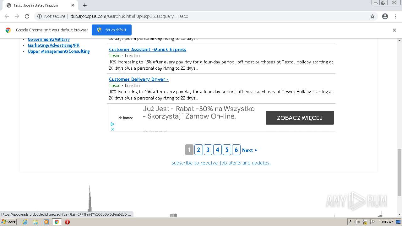Open media player icon in taskbar
The height and width of the screenshot is (226, 402).
[x=46, y=222]
